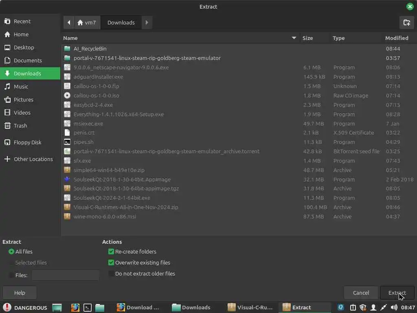Switch to the Download... Firefox taskbar window
This screenshot has height=313, width=417.
139,308
